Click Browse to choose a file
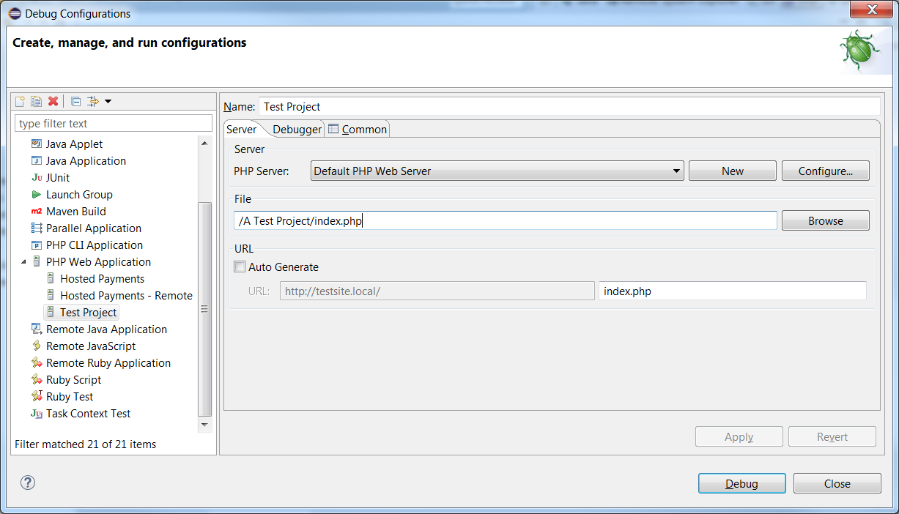The image size is (899, 514). pyautogui.click(x=825, y=221)
